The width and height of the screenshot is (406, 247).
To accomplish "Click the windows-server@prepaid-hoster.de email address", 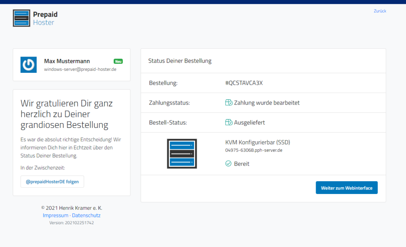I will (x=80, y=69).
